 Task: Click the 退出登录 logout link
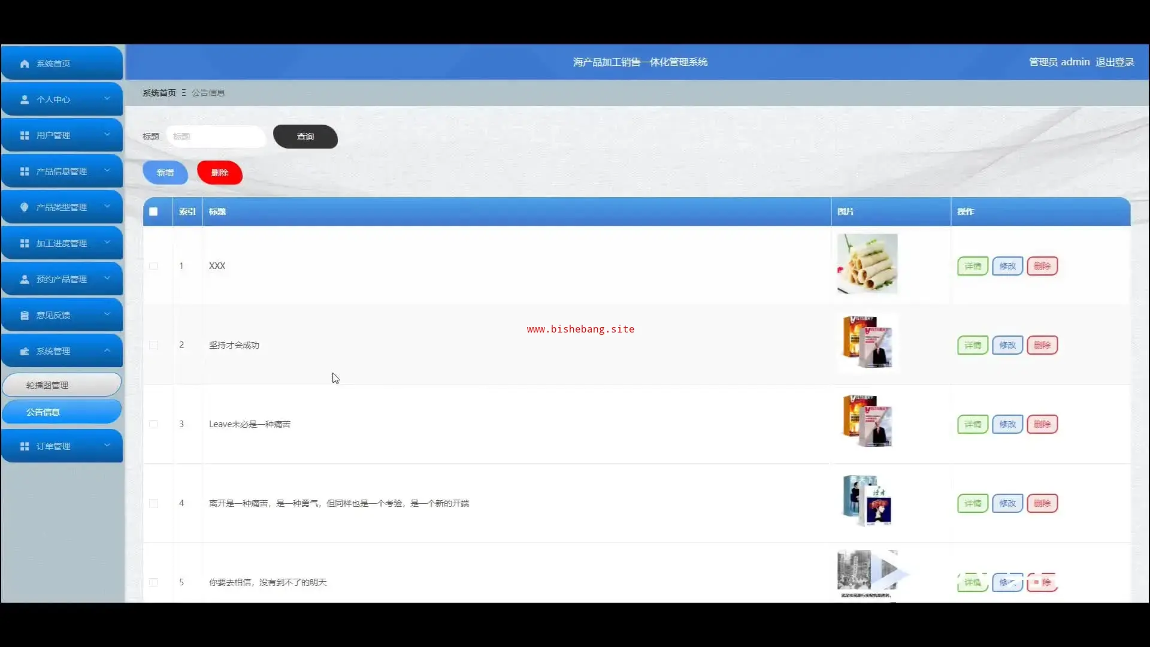pos(1115,62)
